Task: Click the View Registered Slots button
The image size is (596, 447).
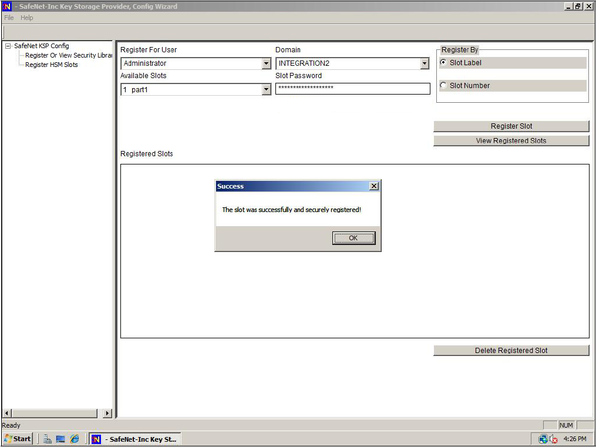Action: (511, 141)
